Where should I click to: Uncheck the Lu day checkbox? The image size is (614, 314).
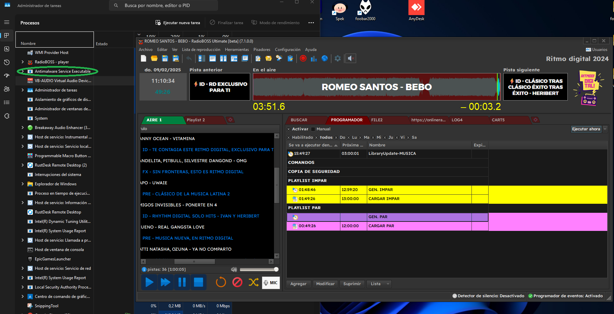click(x=348, y=137)
